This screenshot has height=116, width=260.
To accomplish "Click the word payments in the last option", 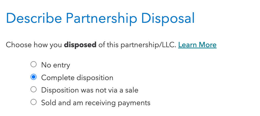I will point(134,103).
